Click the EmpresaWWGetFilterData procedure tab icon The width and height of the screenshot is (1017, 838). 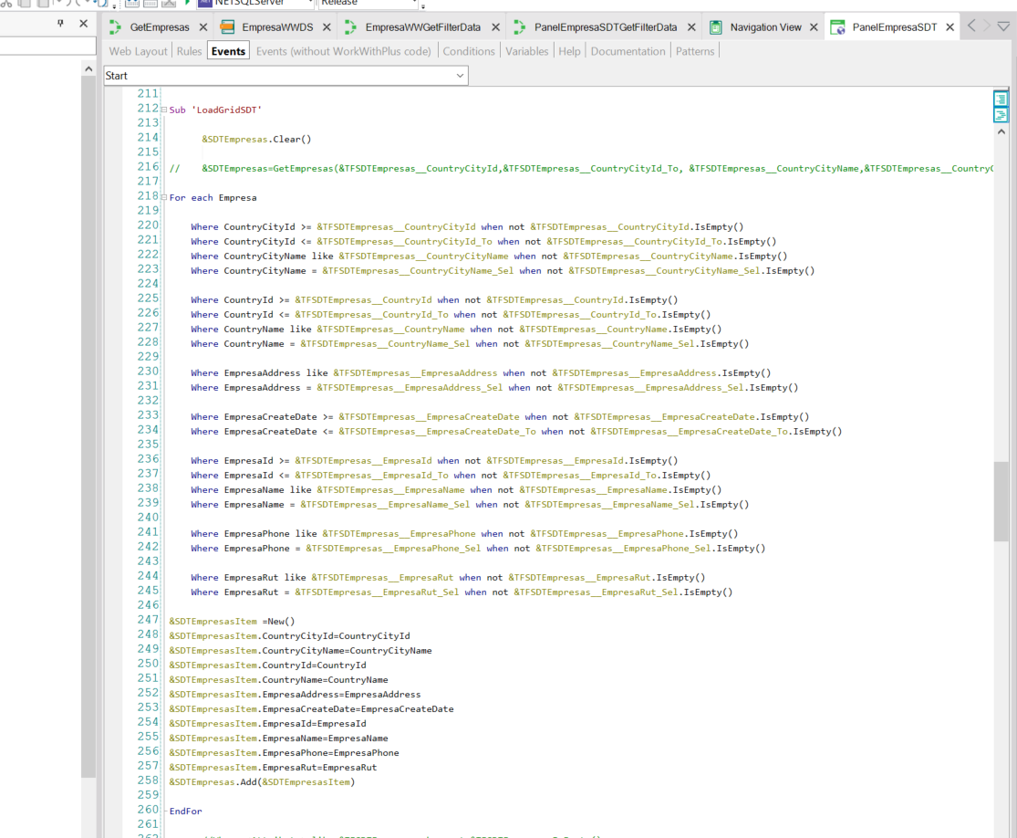[350, 27]
